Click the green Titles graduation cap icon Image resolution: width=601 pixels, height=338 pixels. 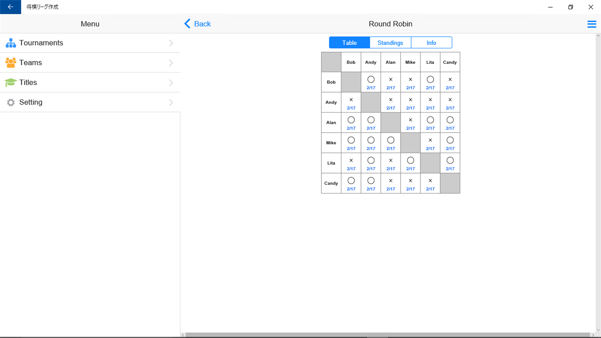click(10, 82)
